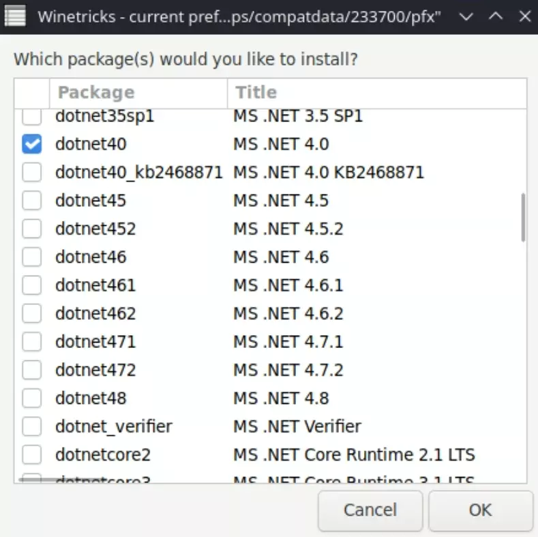Click the OK button
The image size is (538, 537).
[x=480, y=510]
